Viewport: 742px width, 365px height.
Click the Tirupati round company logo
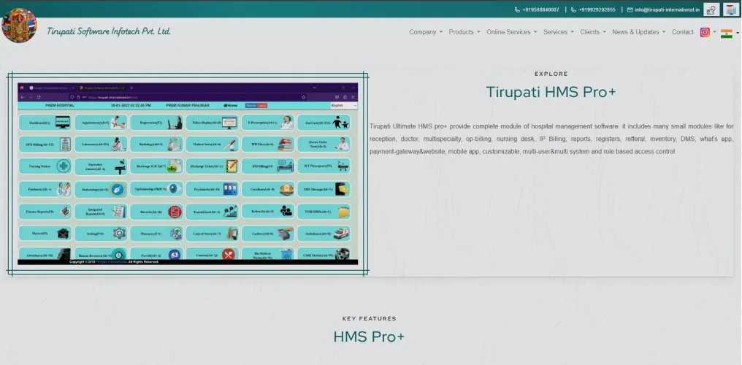(19, 25)
